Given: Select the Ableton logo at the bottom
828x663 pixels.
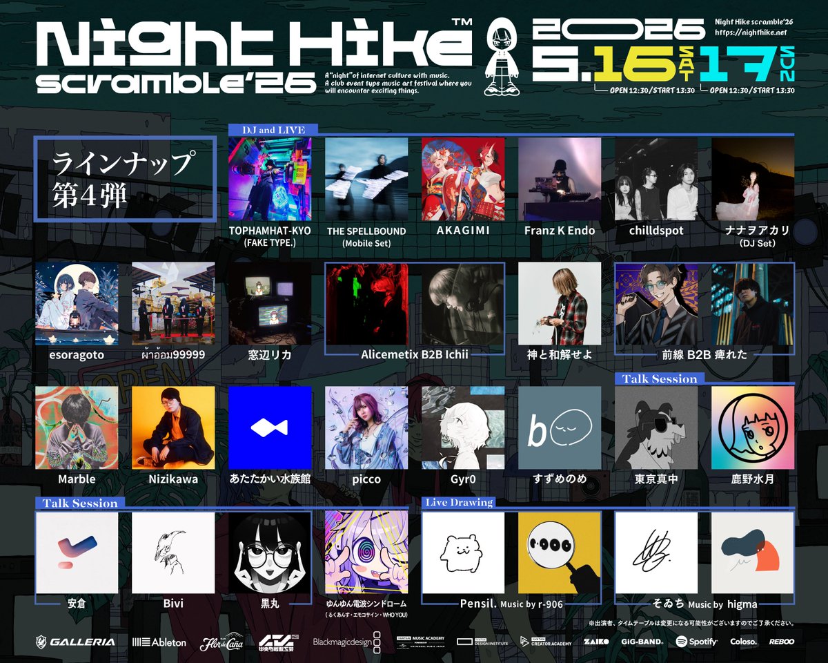Looking at the screenshot, I should coord(159,641).
